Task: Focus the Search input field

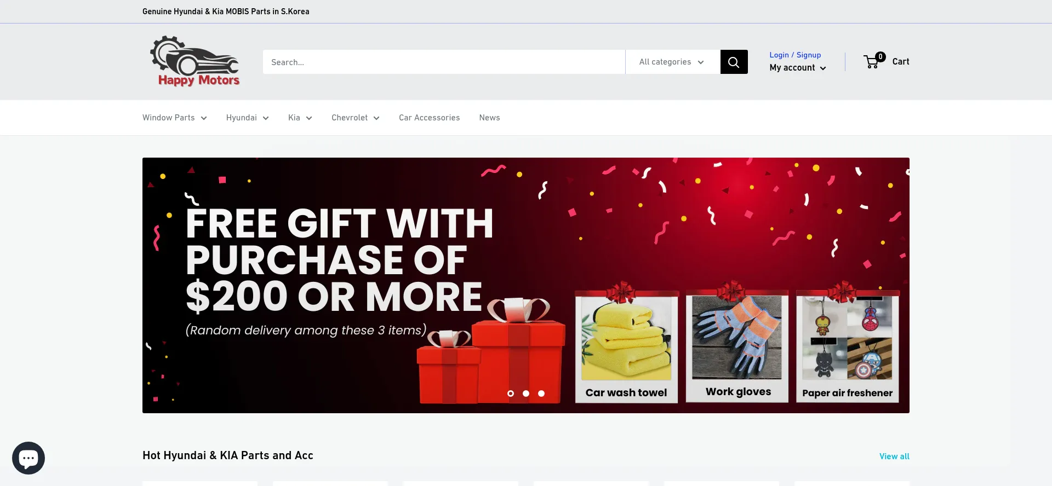Action: click(444, 62)
